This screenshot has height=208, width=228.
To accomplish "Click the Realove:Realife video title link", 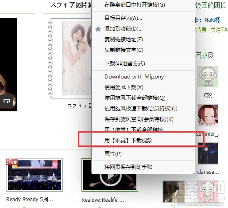I will click(103, 200).
